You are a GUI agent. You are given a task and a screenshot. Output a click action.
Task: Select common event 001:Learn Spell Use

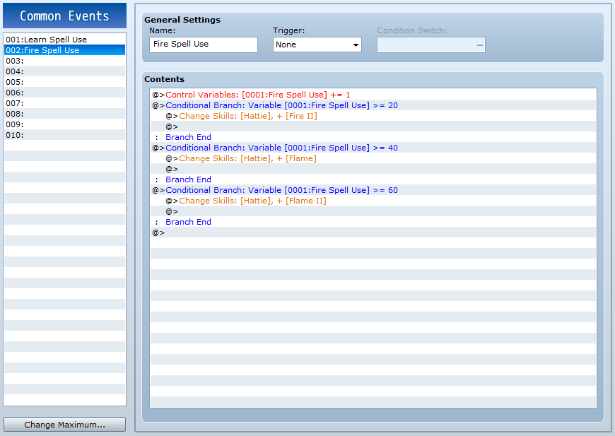tap(65, 40)
